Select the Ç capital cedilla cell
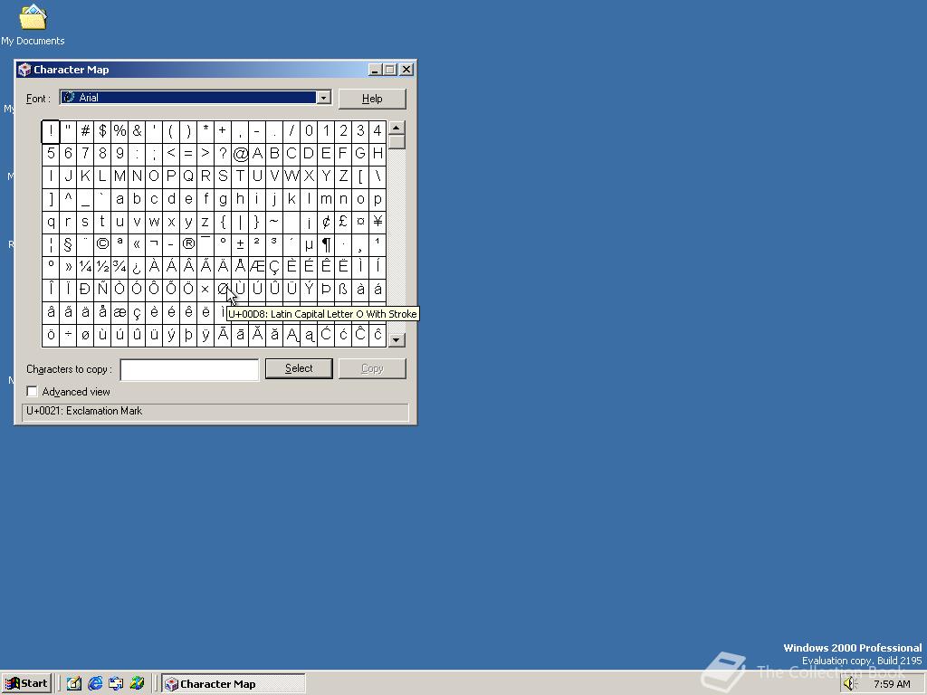927x695 pixels. click(x=274, y=267)
